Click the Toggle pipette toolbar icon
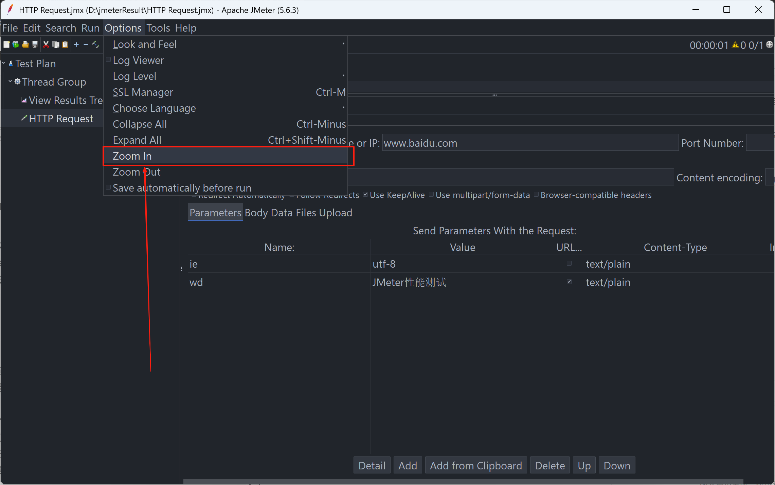 pos(95,44)
